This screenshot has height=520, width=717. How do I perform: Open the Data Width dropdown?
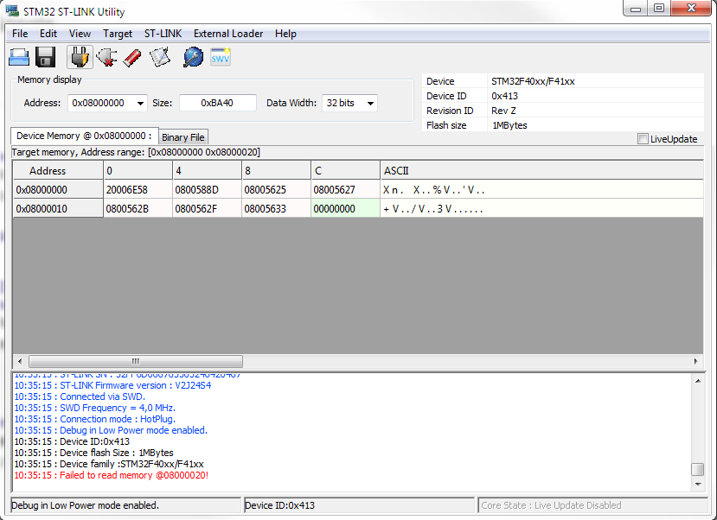coord(370,103)
